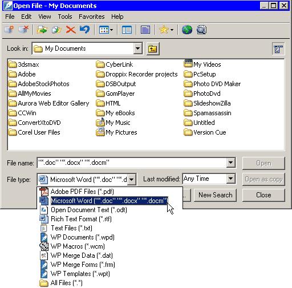Click the blue undo arrow icon
The image size is (292, 288).
[x=84, y=30]
